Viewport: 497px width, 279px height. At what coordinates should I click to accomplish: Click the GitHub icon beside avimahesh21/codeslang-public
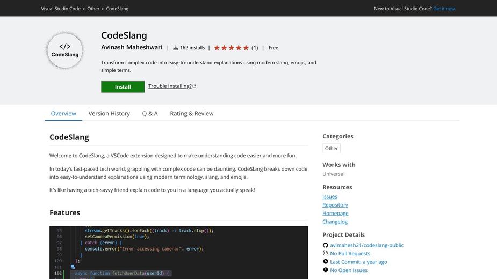click(326, 245)
